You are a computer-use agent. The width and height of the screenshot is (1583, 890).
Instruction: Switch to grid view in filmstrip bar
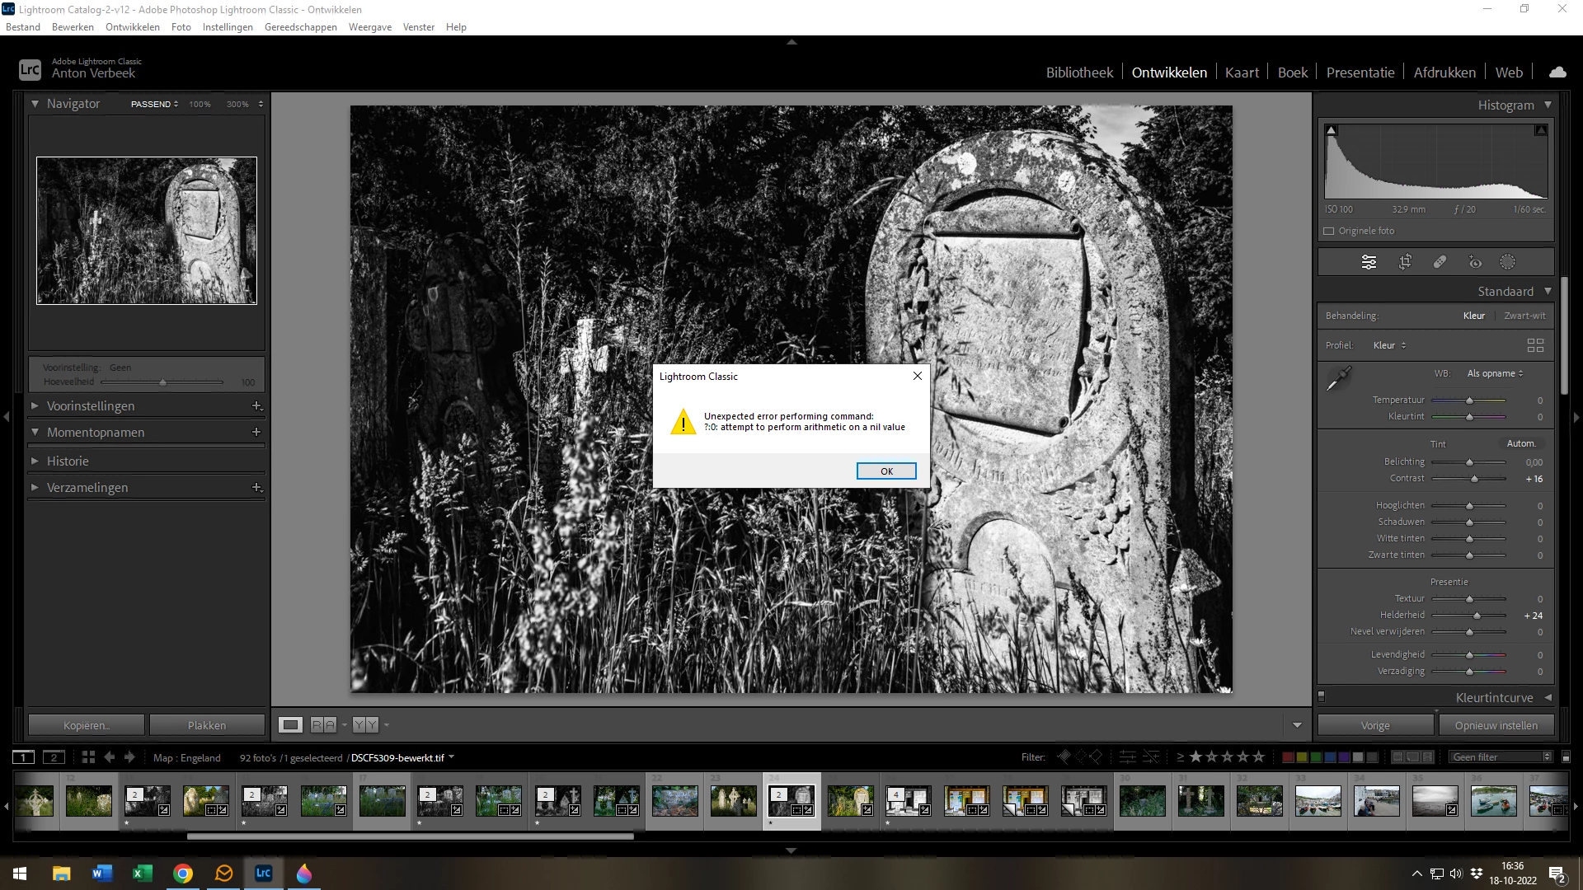pyautogui.click(x=88, y=756)
